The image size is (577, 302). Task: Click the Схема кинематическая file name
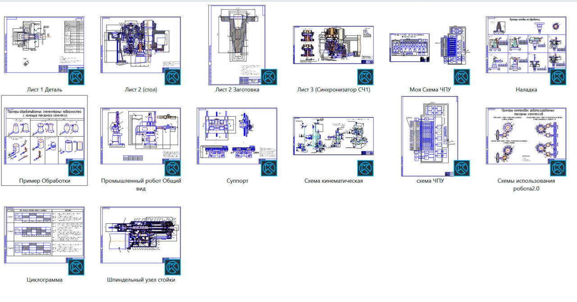click(x=334, y=181)
